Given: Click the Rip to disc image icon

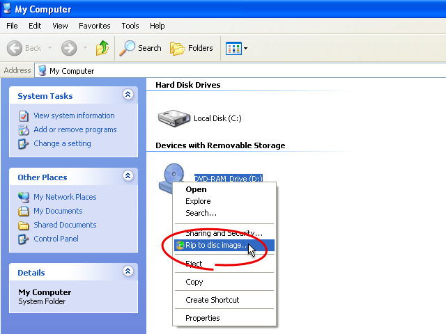Looking at the screenshot, I should [180, 245].
